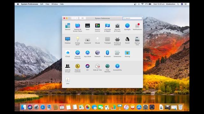Launch Siri from the Dock

(x=30, y=107)
